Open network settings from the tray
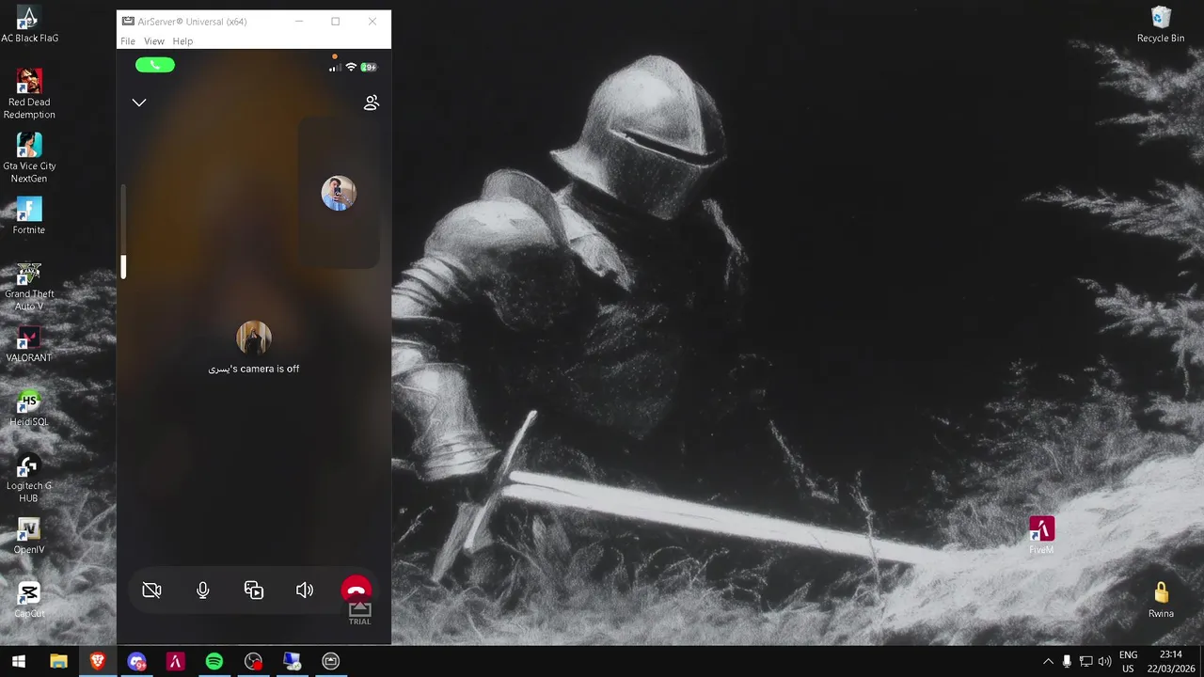 tap(1085, 662)
